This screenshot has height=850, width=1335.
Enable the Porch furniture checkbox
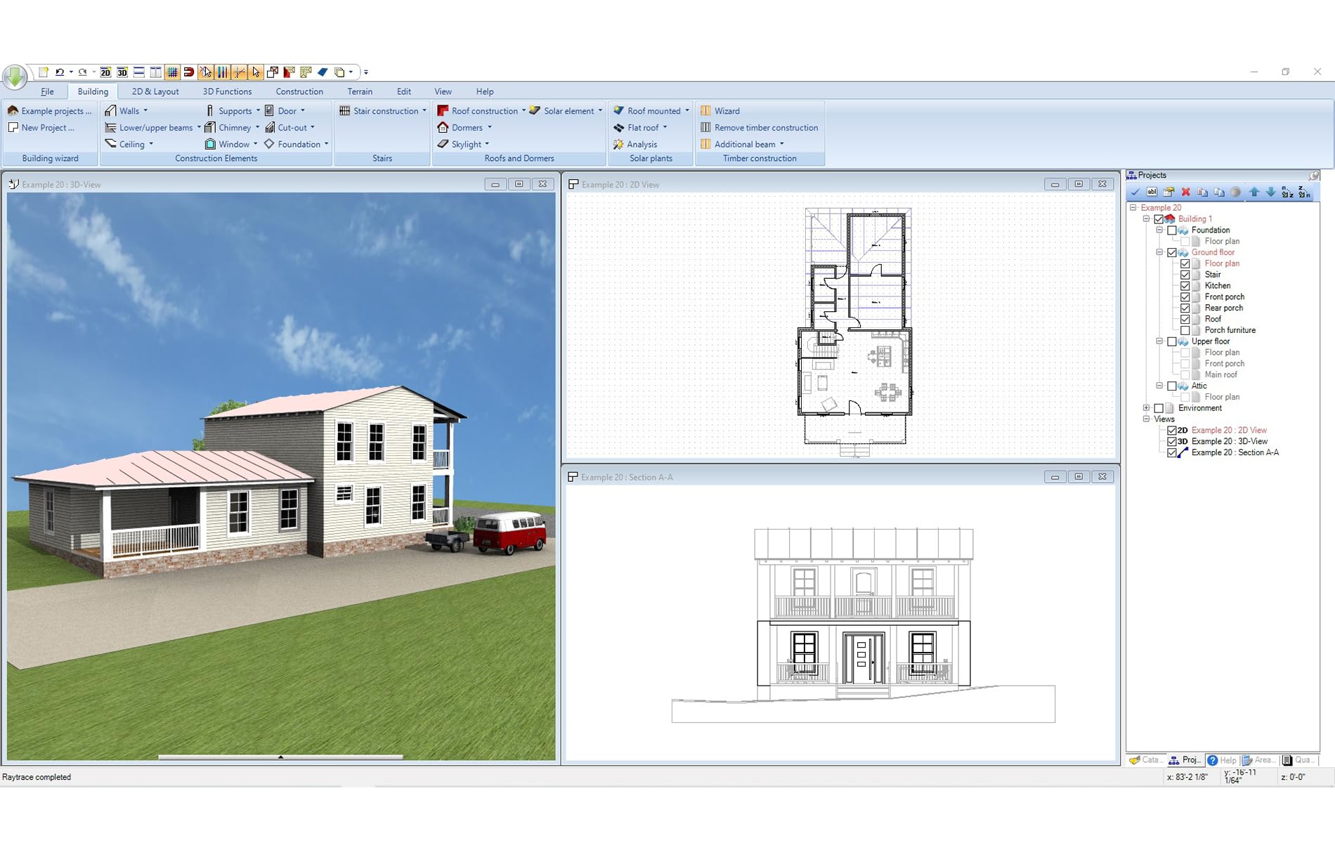click(x=1185, y=330)
